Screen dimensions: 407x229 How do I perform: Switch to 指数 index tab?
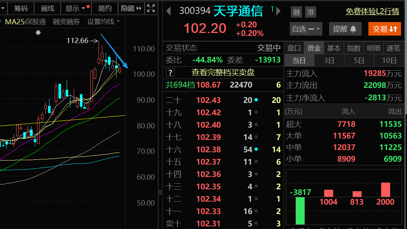point(353,48)
